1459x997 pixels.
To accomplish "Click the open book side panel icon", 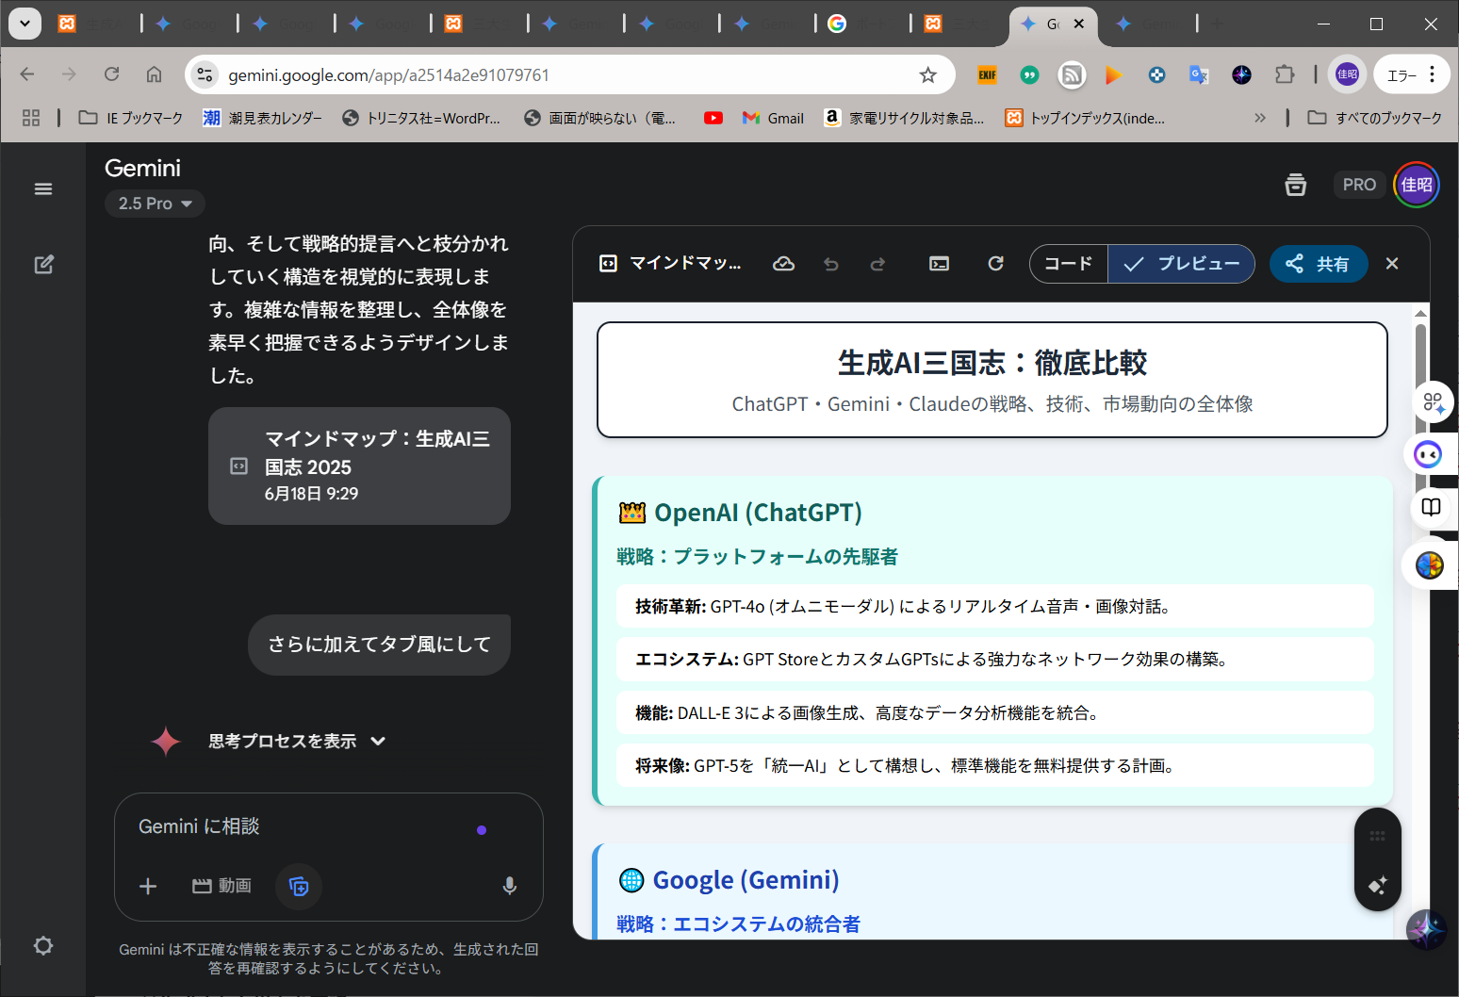I will pyautogui.click(x=1431, y=508).
